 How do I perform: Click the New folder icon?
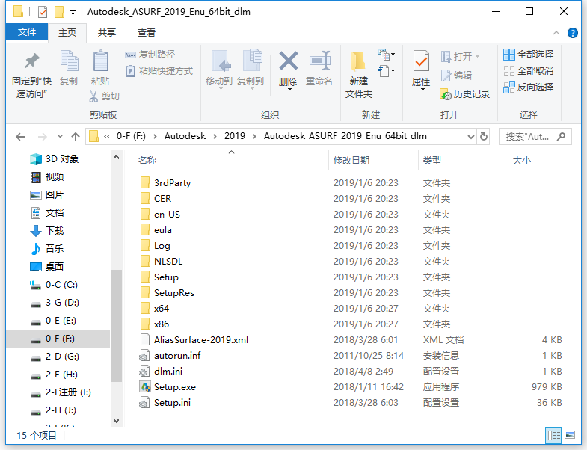point(358,61)
